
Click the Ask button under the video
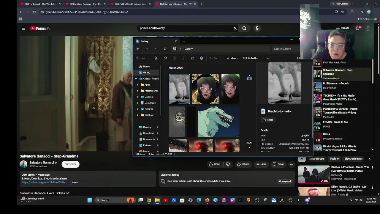261,164
